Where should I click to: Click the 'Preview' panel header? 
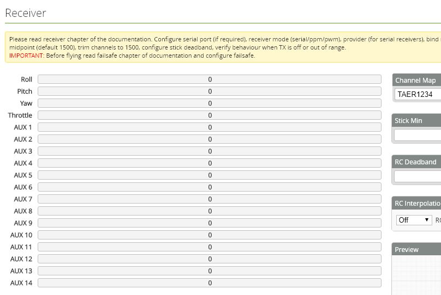416,249
